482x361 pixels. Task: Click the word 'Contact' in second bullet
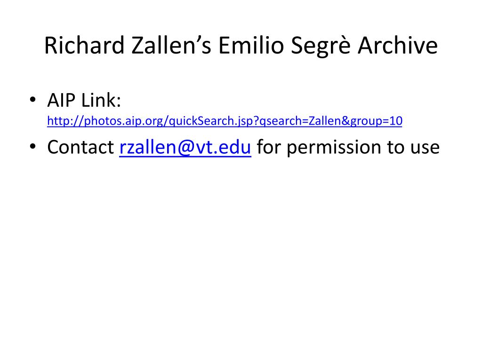click(80, 147)
